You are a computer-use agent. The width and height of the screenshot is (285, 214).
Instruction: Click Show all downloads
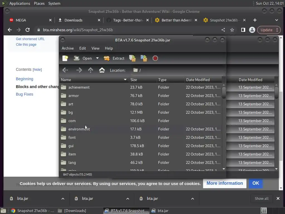[x=262, y=198]
